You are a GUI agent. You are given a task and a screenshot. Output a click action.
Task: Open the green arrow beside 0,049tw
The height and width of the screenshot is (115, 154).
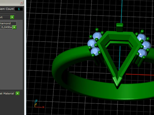click(14, 27)
